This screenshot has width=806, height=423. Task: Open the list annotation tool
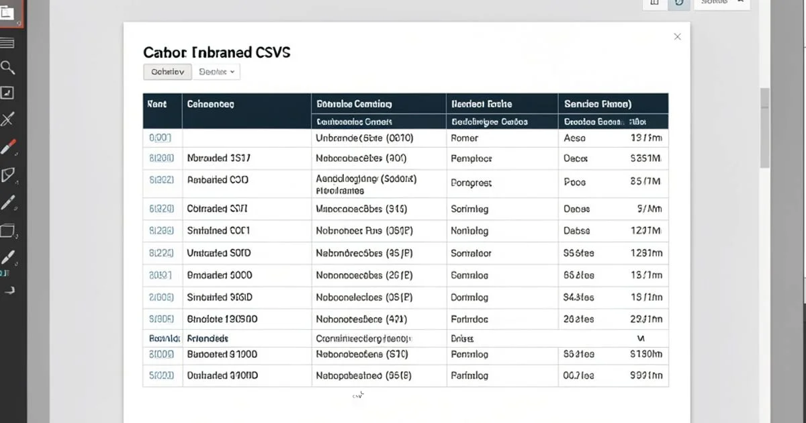coord(9,43)
